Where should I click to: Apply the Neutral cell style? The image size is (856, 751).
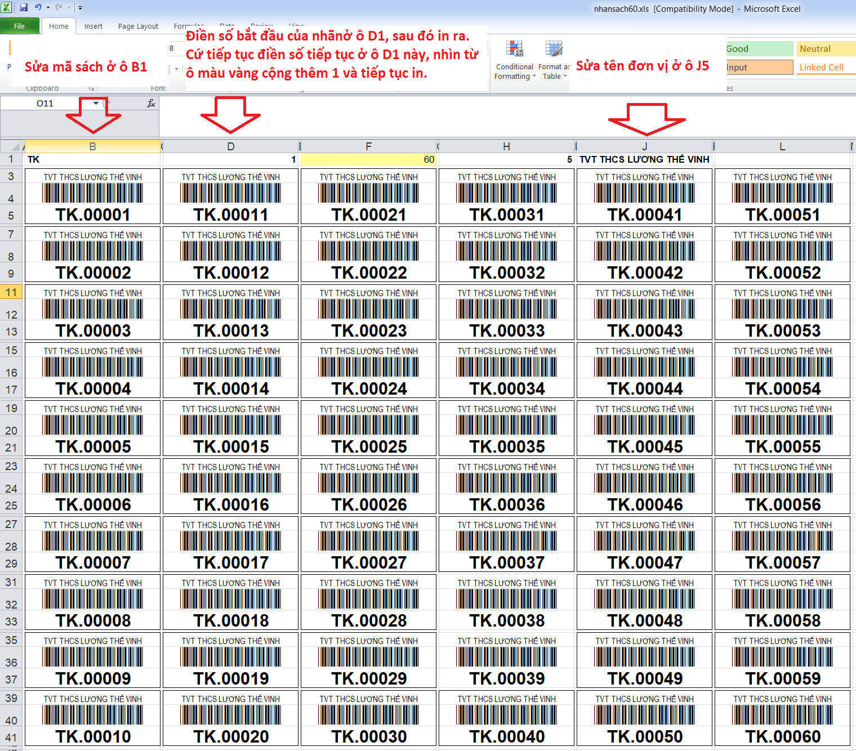(826, 49)
